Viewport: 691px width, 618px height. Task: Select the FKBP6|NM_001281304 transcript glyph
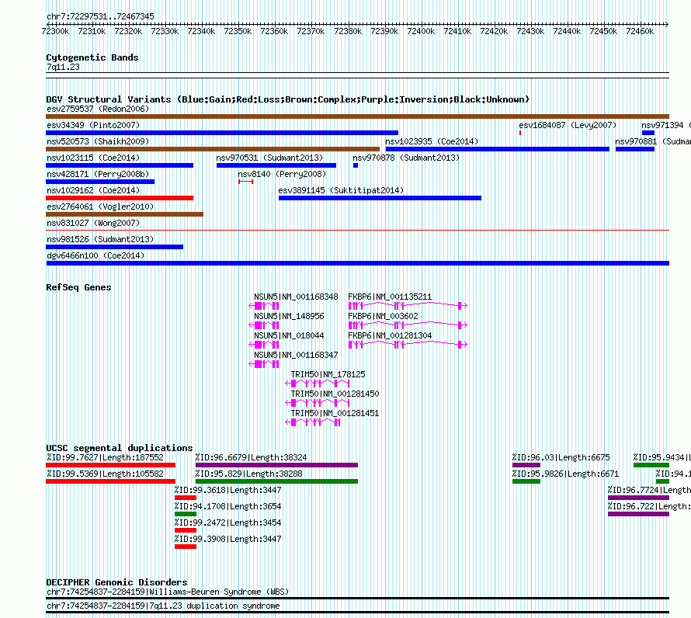tap(408, 344)
